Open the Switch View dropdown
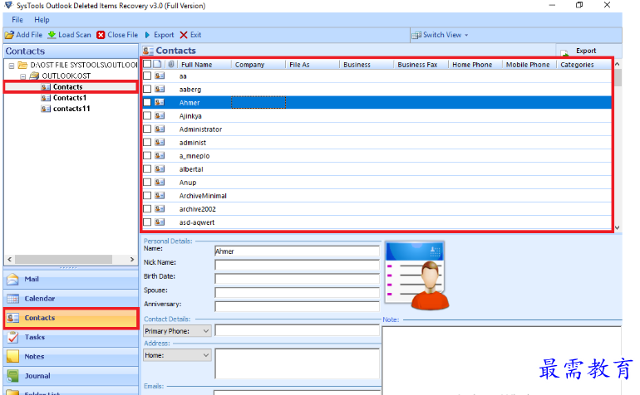The height and width of the screenshot is (395, 640). (x=440, y=35)
